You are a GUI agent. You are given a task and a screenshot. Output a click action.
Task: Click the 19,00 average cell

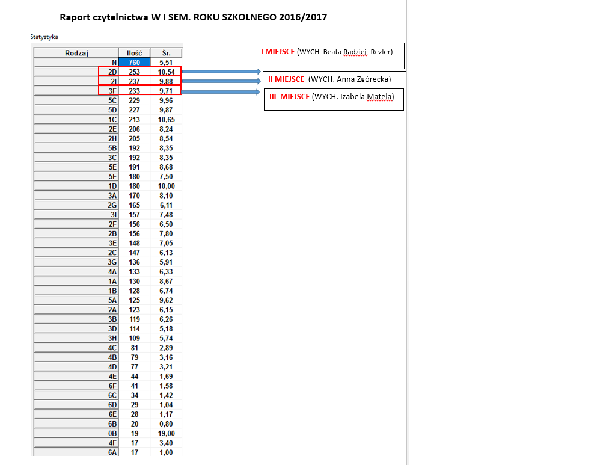[x=166, y=433]
